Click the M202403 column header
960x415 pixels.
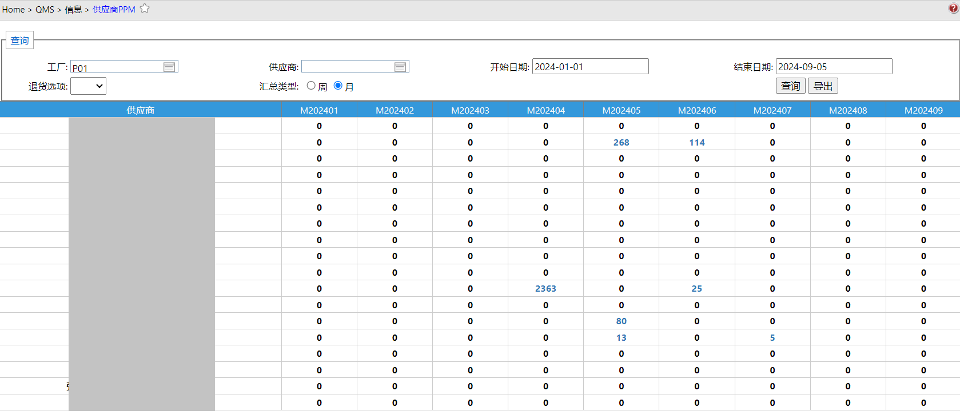pyautogui.click(x=470, y=110)
